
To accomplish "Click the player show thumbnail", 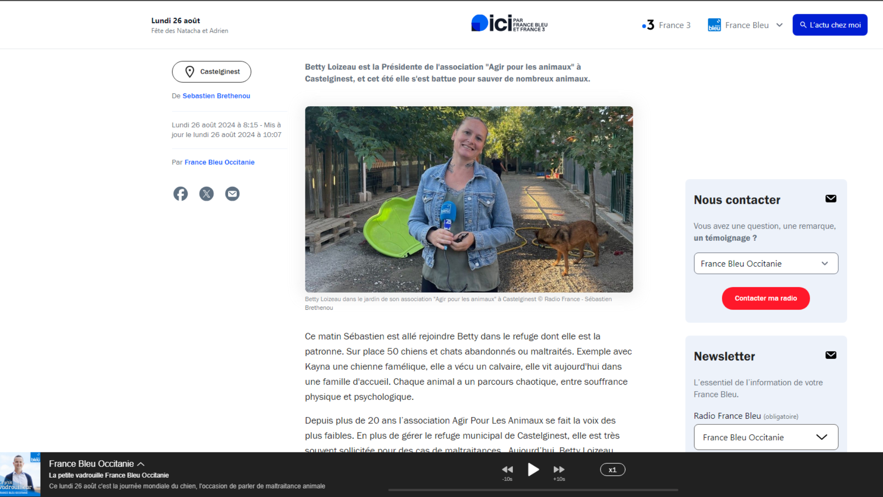I will 20,474.
